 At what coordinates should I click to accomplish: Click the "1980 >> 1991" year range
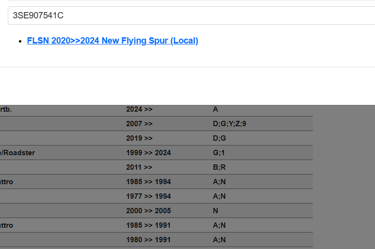click(x=148, y=240)
